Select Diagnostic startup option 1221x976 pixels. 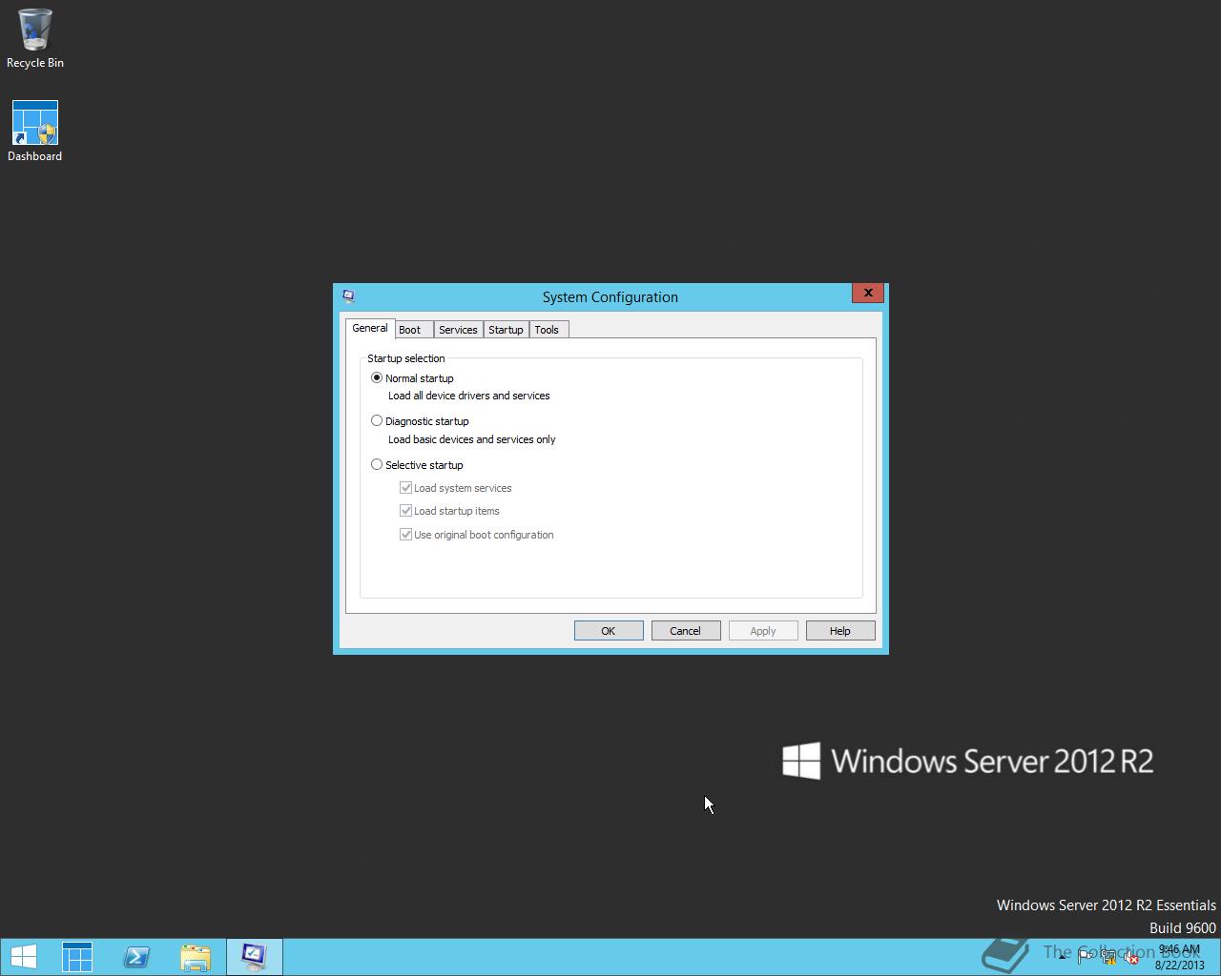pyautogui.click(x=420, y=421)
